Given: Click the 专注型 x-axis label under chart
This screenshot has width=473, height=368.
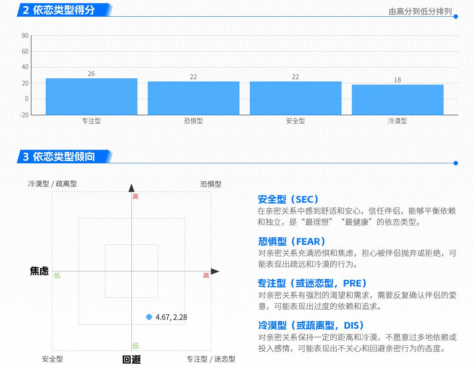Looking at the screenshot, I should (x=91, y=121).
